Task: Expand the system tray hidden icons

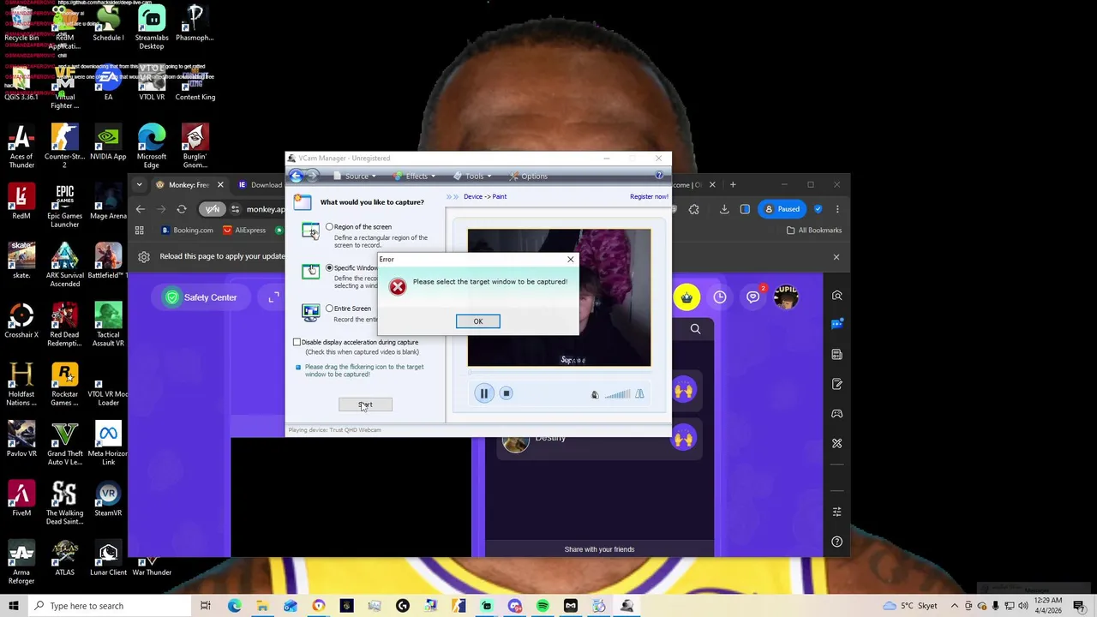Action: (x=955, y=606)
